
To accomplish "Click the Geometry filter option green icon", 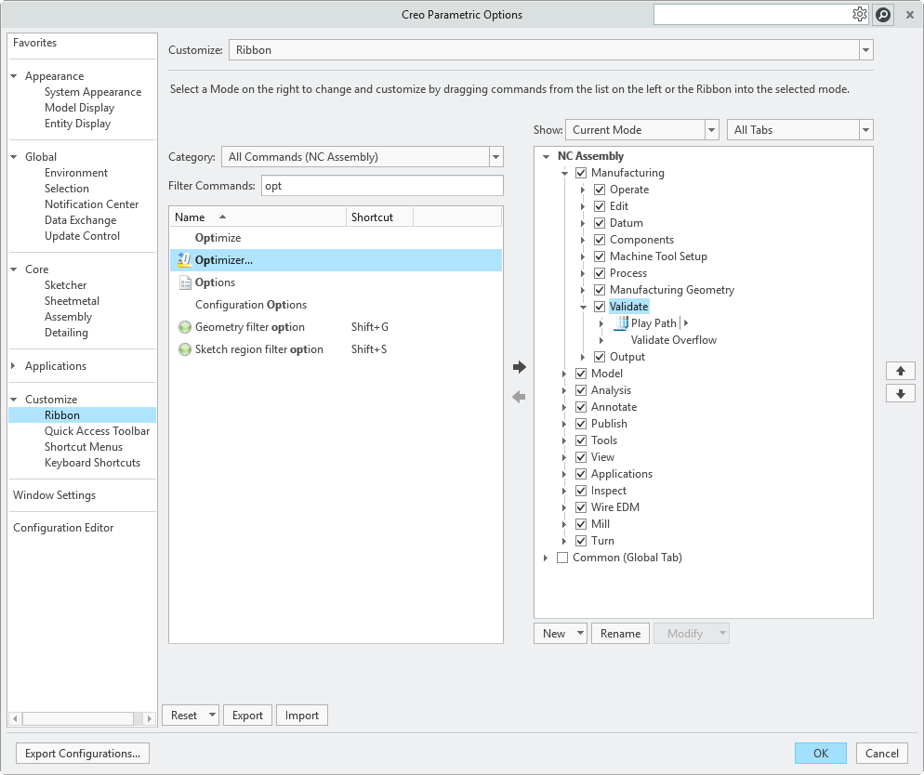I will pos(185,327).
